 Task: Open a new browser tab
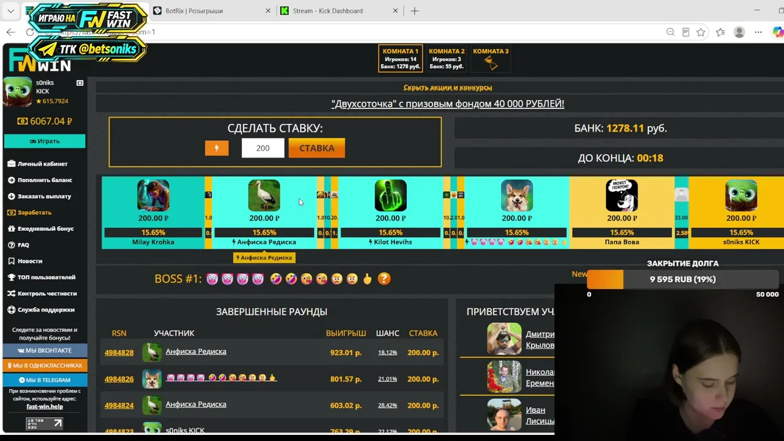(415, 10)
